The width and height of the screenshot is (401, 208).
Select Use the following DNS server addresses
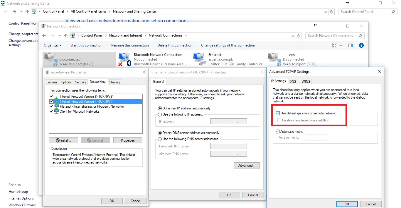(x=160, y=139)
